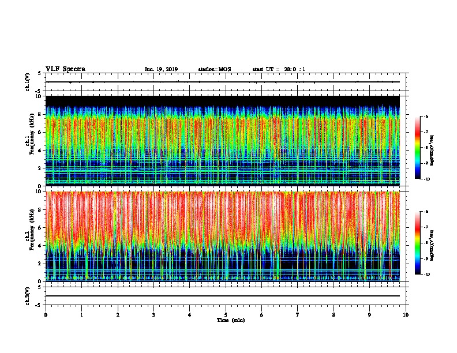The width and height of the screenshot is (457, 353).
Task: Click the ch.1 voltage waveform trace
Action: (223, 82)
